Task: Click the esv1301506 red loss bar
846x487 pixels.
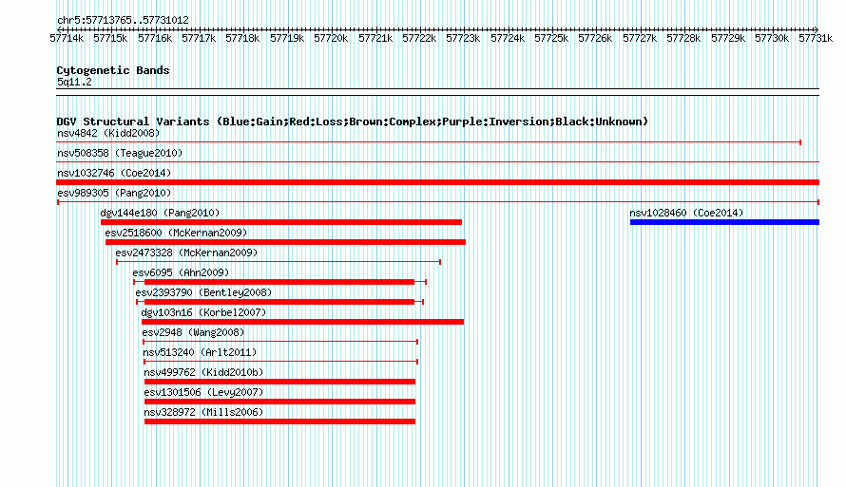Action: click(x=280, y=402)
